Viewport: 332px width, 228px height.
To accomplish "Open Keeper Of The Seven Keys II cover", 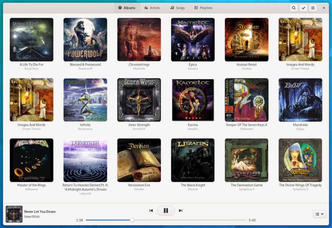I will point(247,100).
